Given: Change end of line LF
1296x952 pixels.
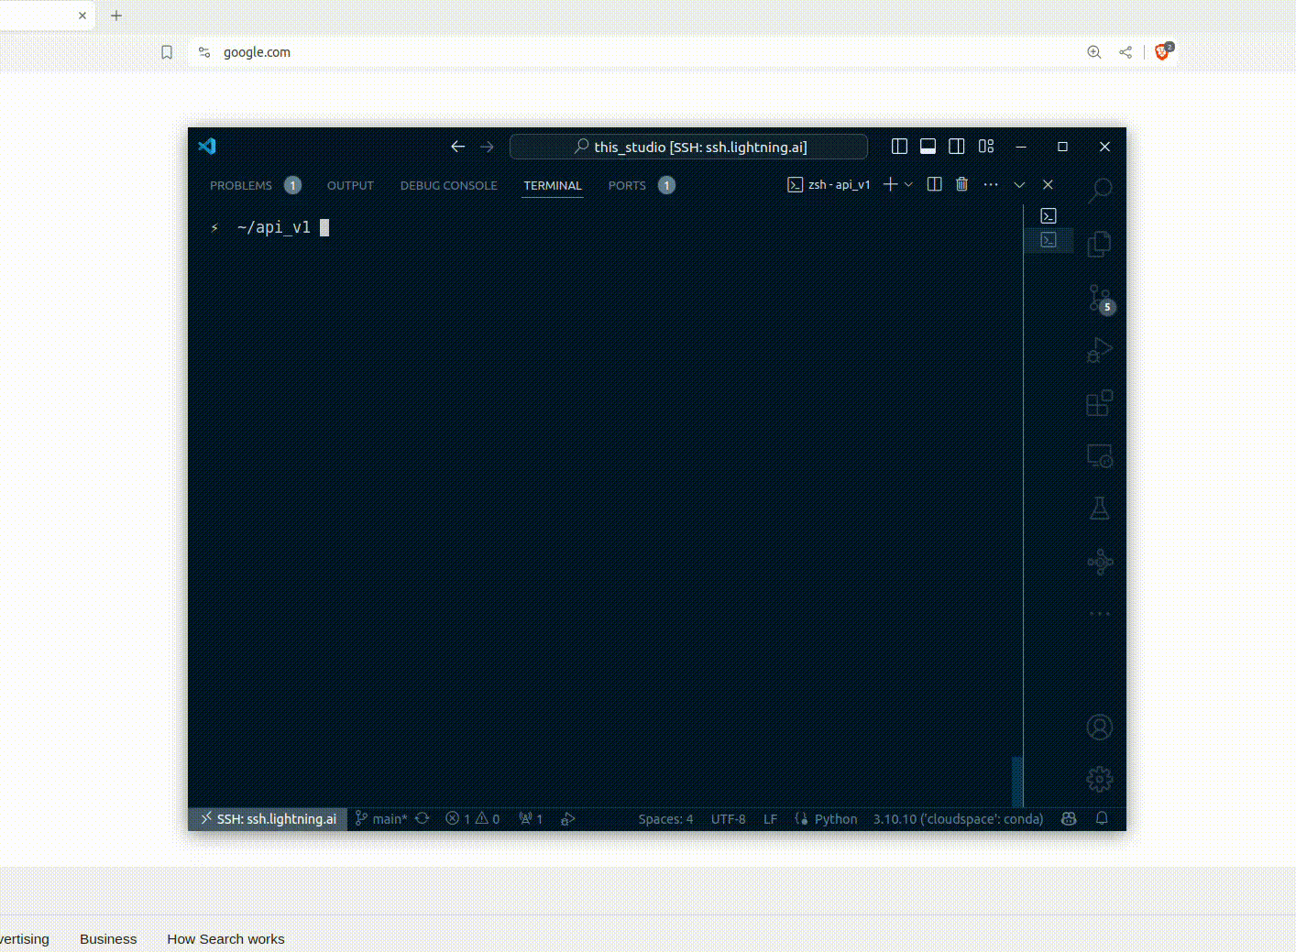Looking at the screenshot, I should 771,819.
